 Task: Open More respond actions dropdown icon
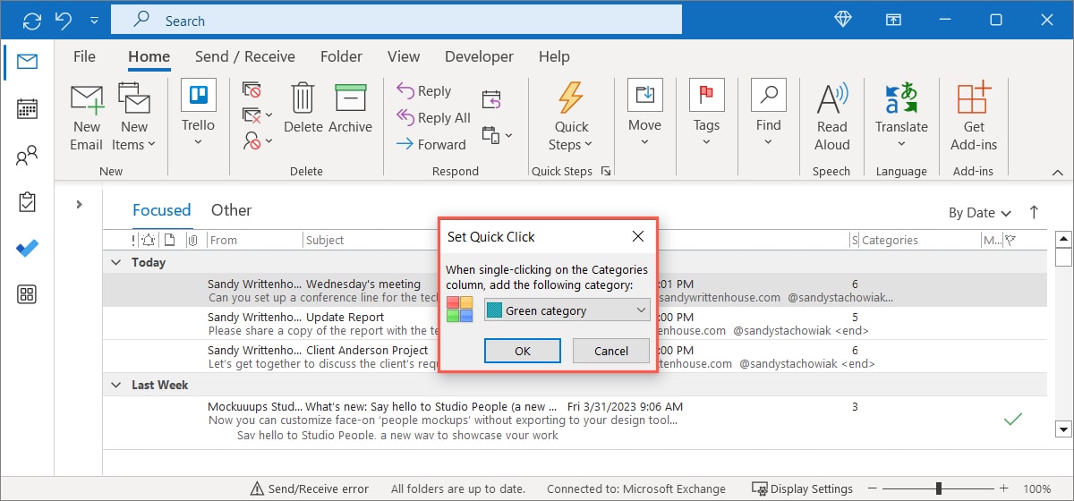[x=498, y=135]
